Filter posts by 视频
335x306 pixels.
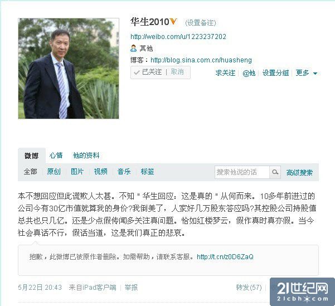pos(101,172)
